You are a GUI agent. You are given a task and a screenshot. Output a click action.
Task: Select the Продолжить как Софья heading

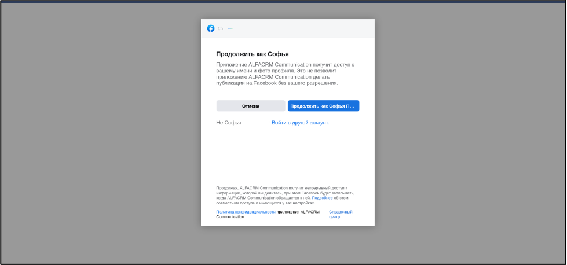point(253,54)
